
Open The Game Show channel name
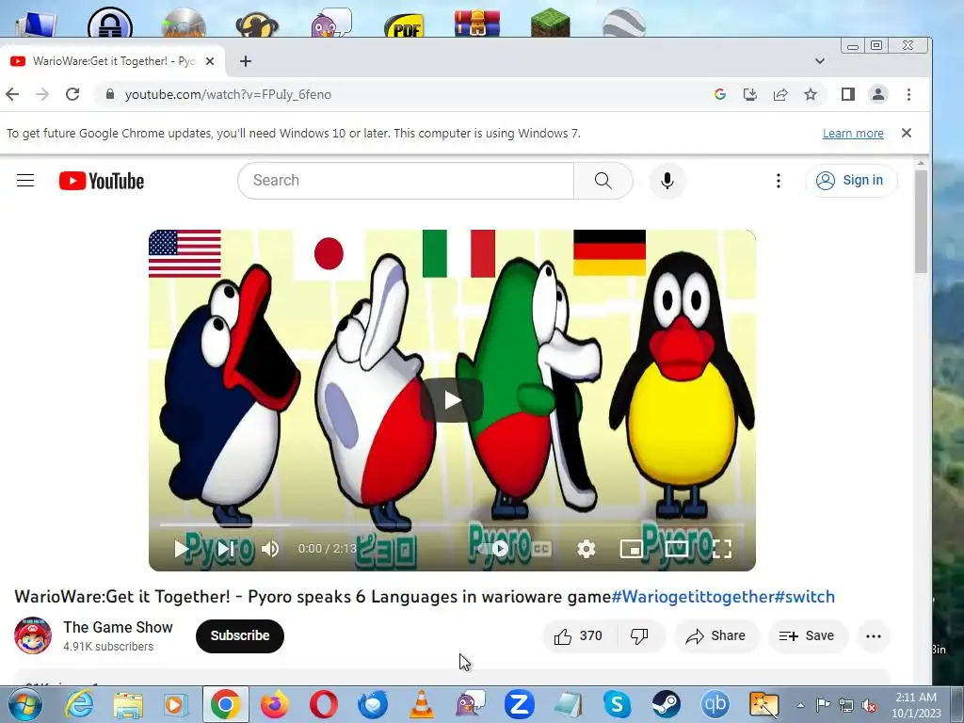pos(118,627)
